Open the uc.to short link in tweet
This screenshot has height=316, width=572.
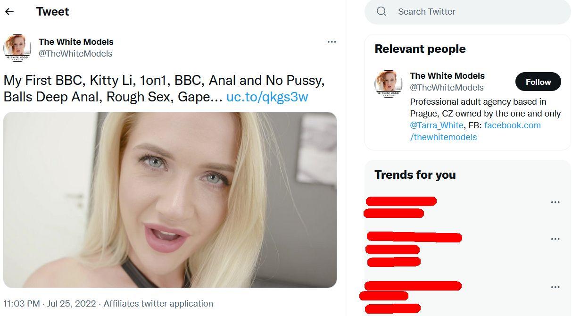[267, 97]
